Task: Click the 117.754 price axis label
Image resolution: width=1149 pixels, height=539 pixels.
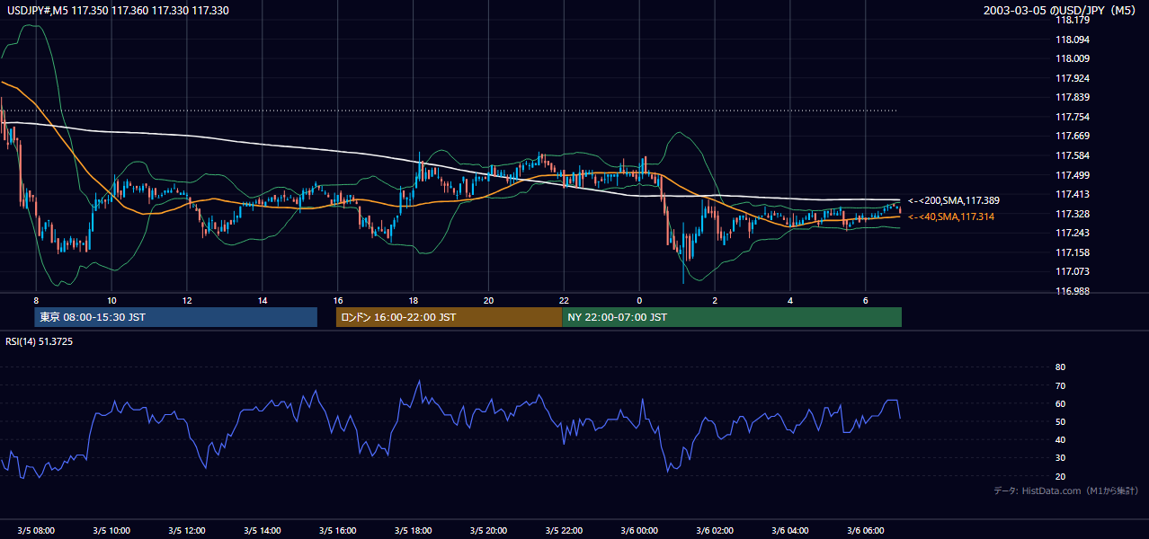Action: click(x=1072, y=117)
